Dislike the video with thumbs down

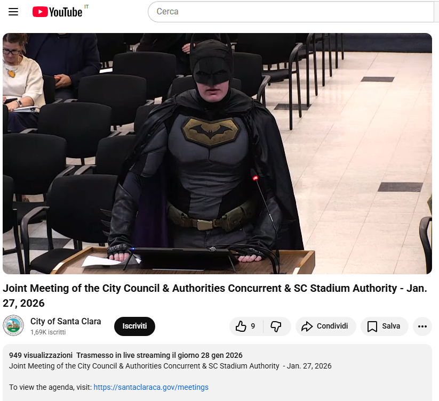(276, 326)
